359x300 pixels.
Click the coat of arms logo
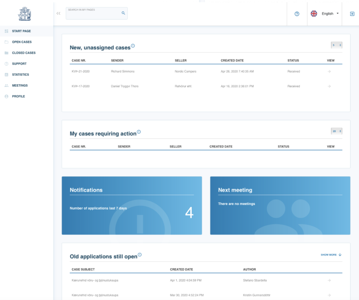(x=25, y=14)
